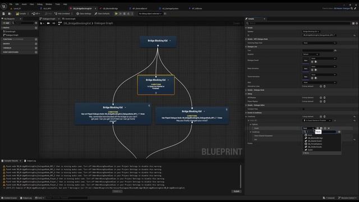Open the Window menu

pyautogui.click(x=49, y=4)
